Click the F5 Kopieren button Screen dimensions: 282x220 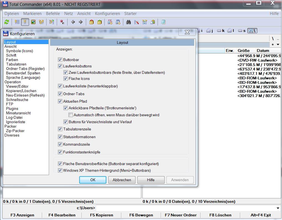pos(102,215)
